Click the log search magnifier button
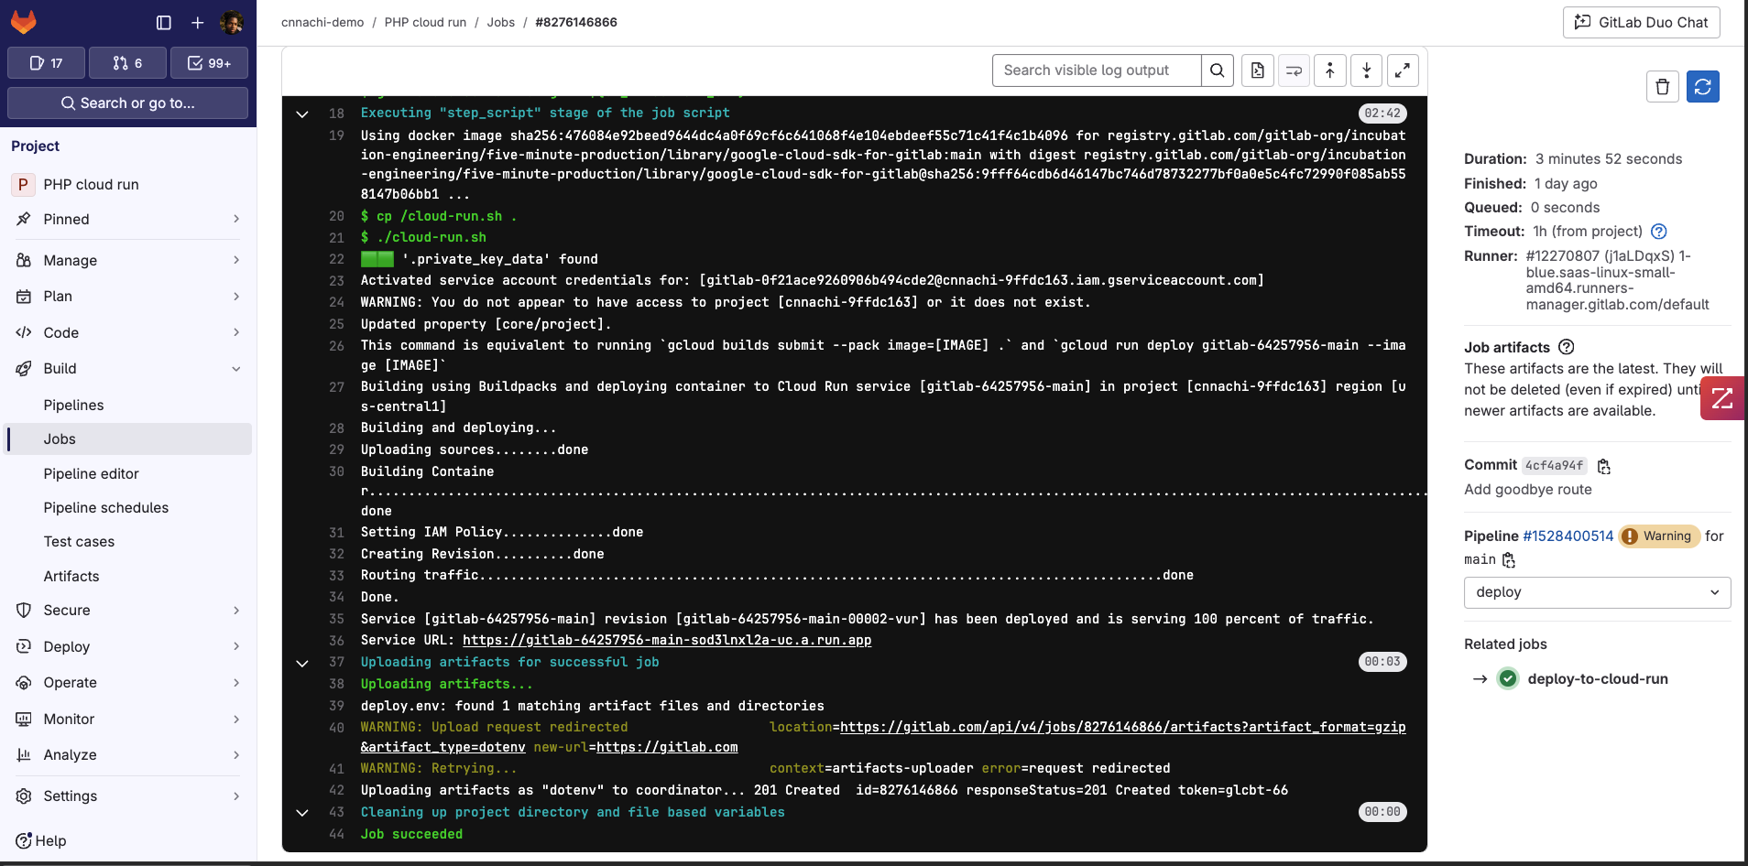Image resolution: width=1748 pixels, height=866 pixels. (1217, 70)
